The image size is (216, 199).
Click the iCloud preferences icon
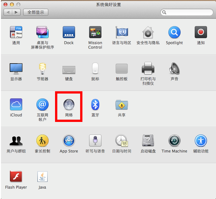point(16,105)
